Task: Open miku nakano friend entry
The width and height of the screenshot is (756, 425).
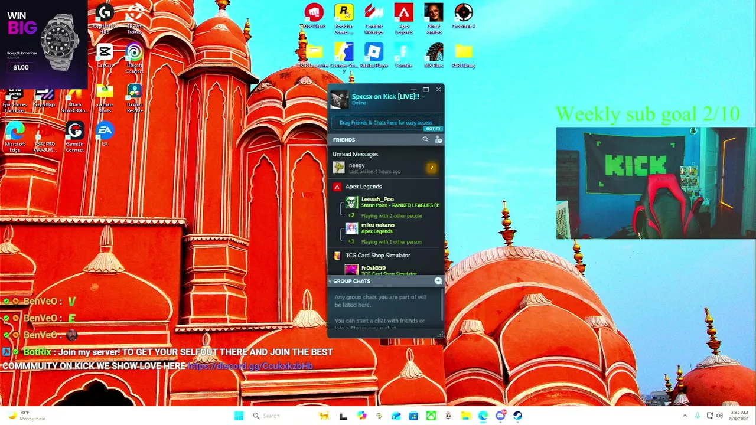Action: (x=393, y=228)
